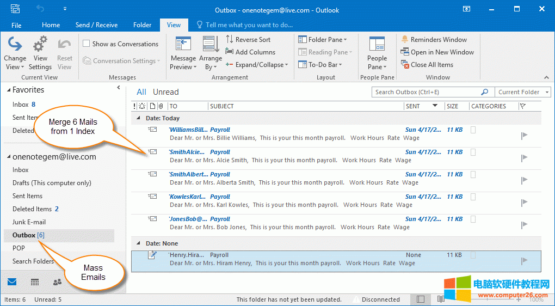Show only Unread messages filter
This screenshot has width=555, height=306.
165,92
